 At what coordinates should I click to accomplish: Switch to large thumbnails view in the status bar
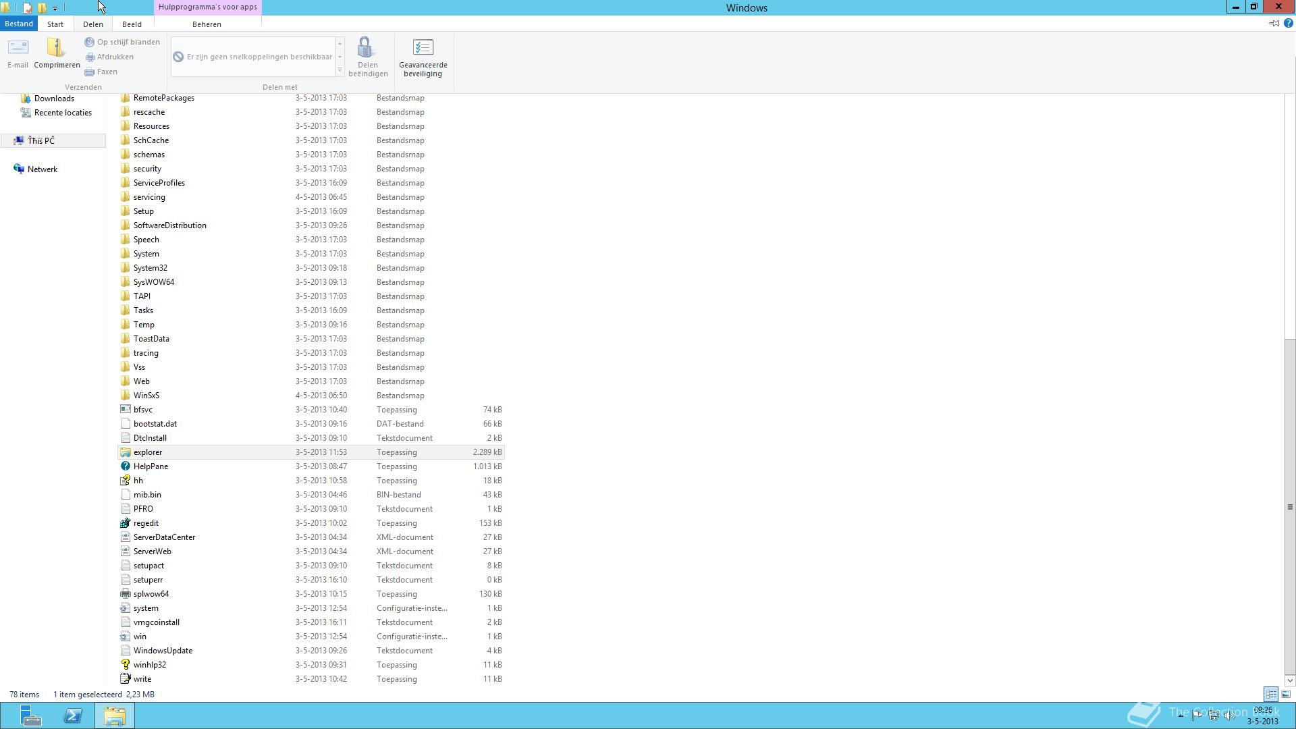(1286, 694)
